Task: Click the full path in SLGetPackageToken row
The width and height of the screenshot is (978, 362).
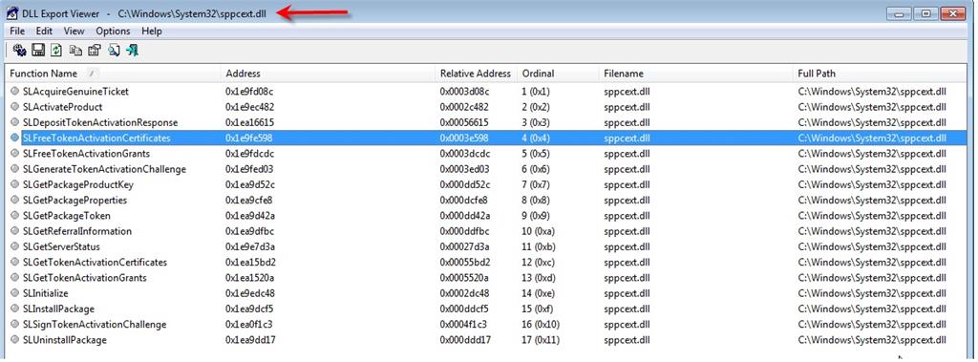Action: tap(872, 215)
